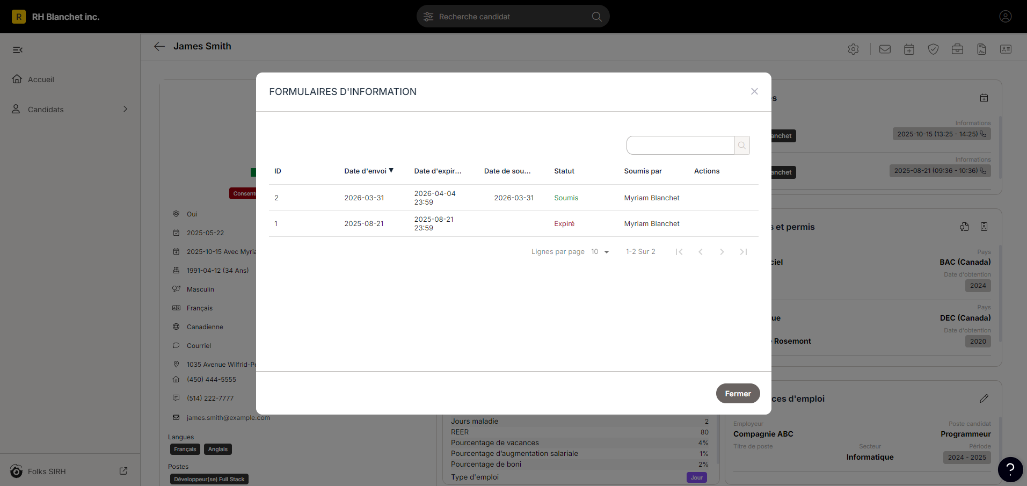Click the Accueil home icon
Viewport: 1027px width, 486px height.
coord(17,79)
